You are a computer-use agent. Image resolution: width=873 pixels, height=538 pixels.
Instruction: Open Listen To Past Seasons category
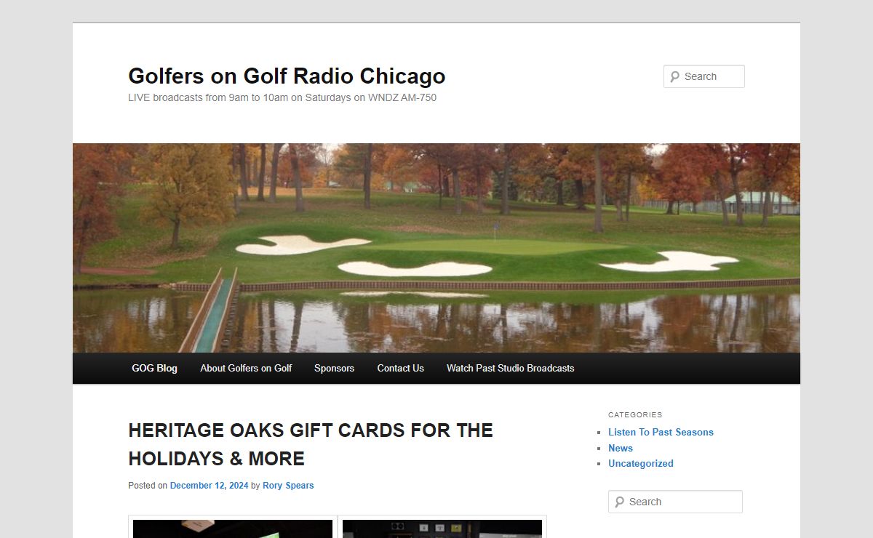click(x=661, y=432)
